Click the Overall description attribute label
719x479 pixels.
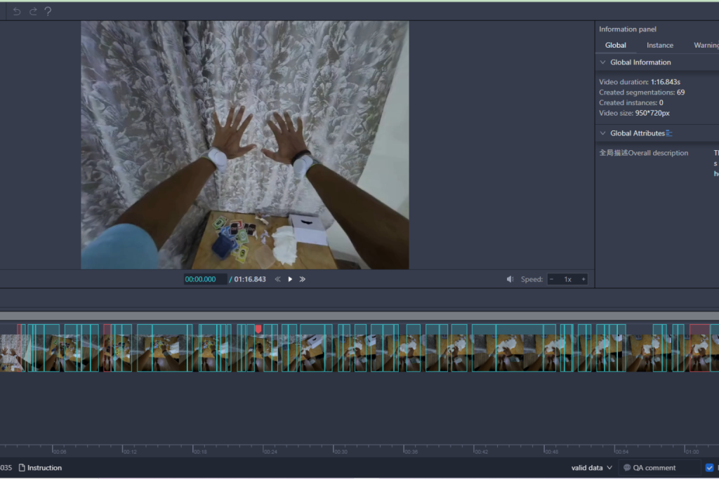pyautogui.click(x=643, y=153)
